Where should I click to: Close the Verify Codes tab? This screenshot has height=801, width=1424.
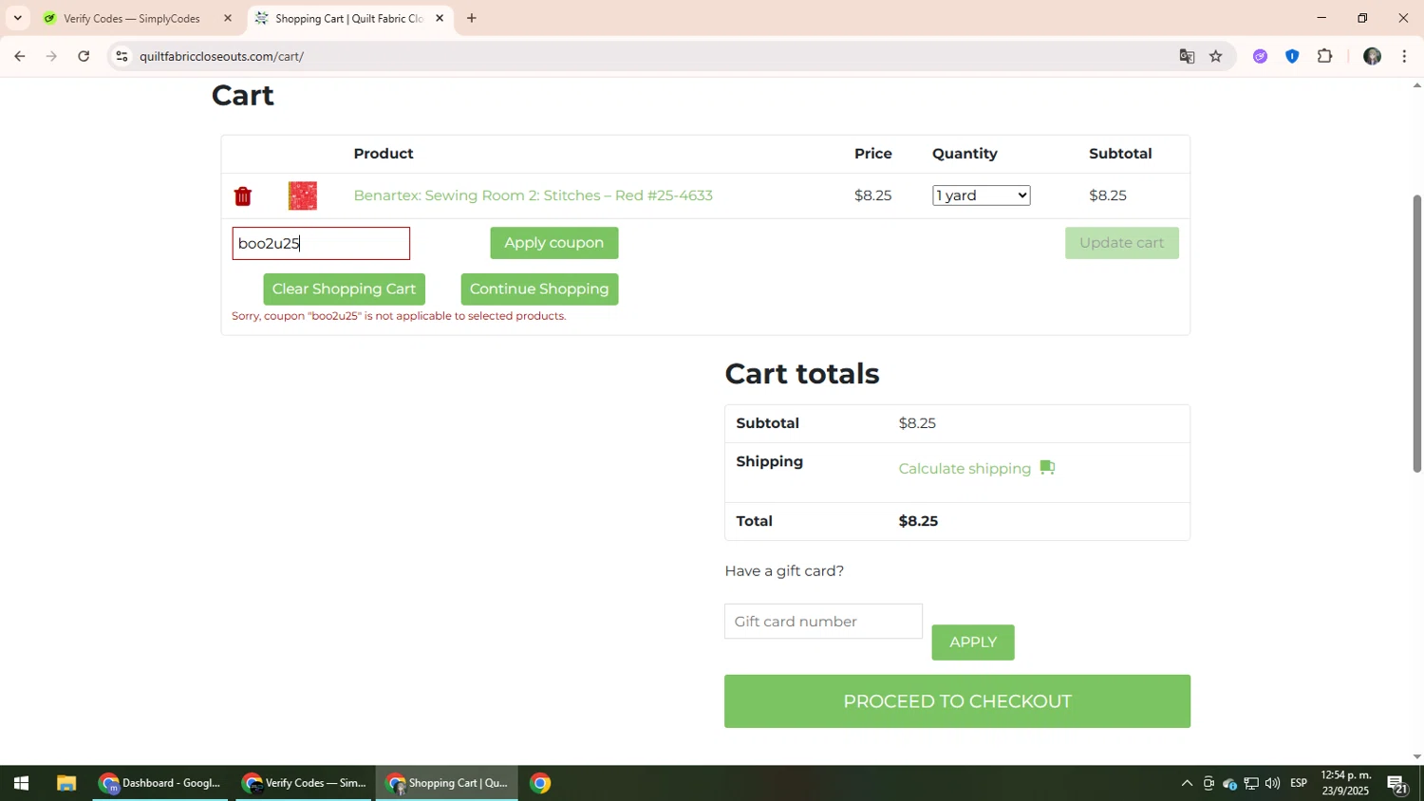(x=228, y=18)
